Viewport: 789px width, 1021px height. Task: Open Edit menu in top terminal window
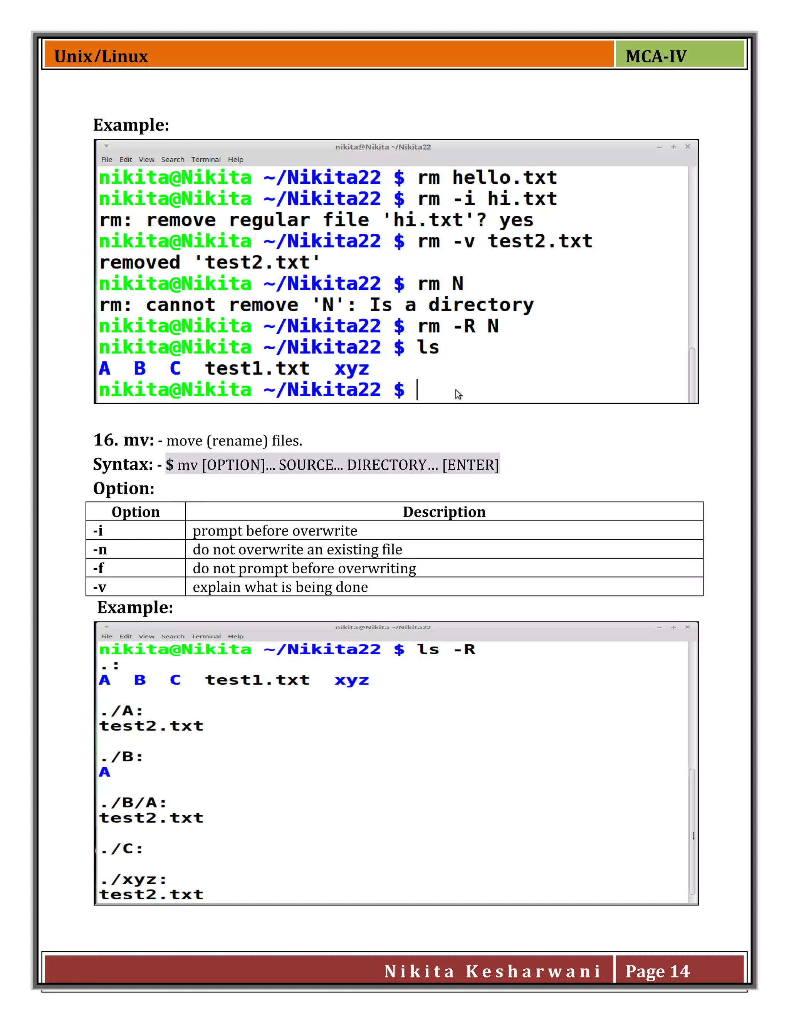(x=126, y=160)
